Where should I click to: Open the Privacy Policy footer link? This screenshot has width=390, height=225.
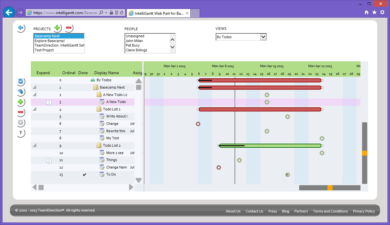[364, 211]
